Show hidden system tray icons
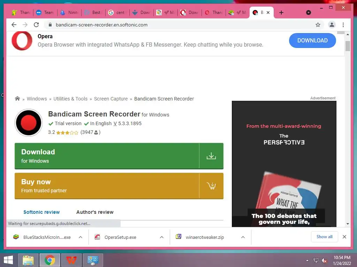This screenshot has height=267, width=357. point(307,260)
